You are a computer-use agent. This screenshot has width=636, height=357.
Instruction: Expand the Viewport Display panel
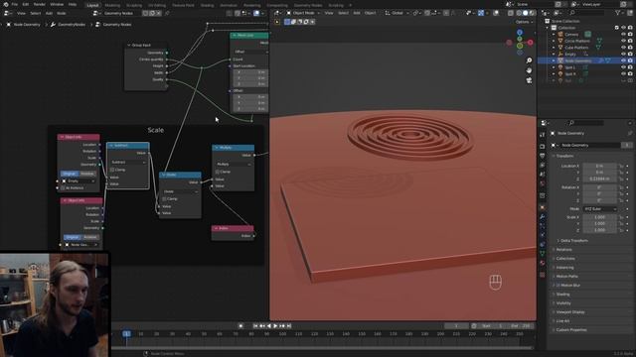[x=569, y=311]
